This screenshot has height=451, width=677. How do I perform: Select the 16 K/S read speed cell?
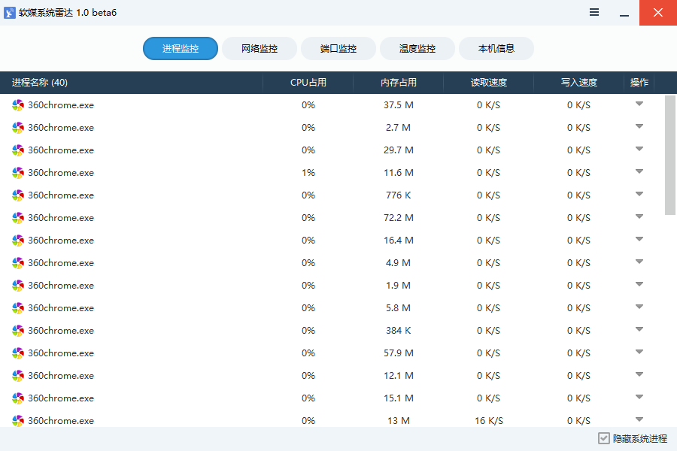click(x=489, y=420)
